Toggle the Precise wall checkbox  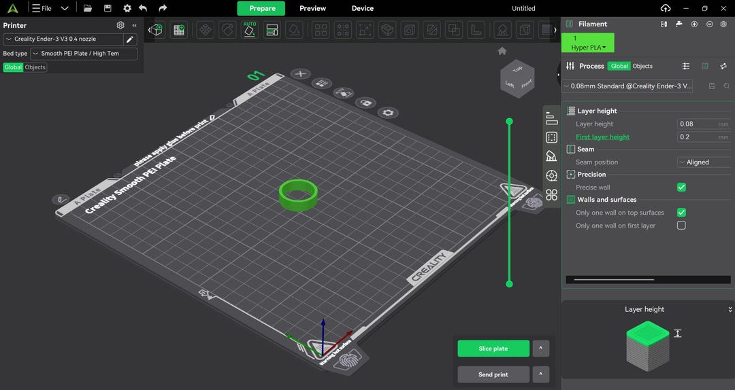coord(681,188)
